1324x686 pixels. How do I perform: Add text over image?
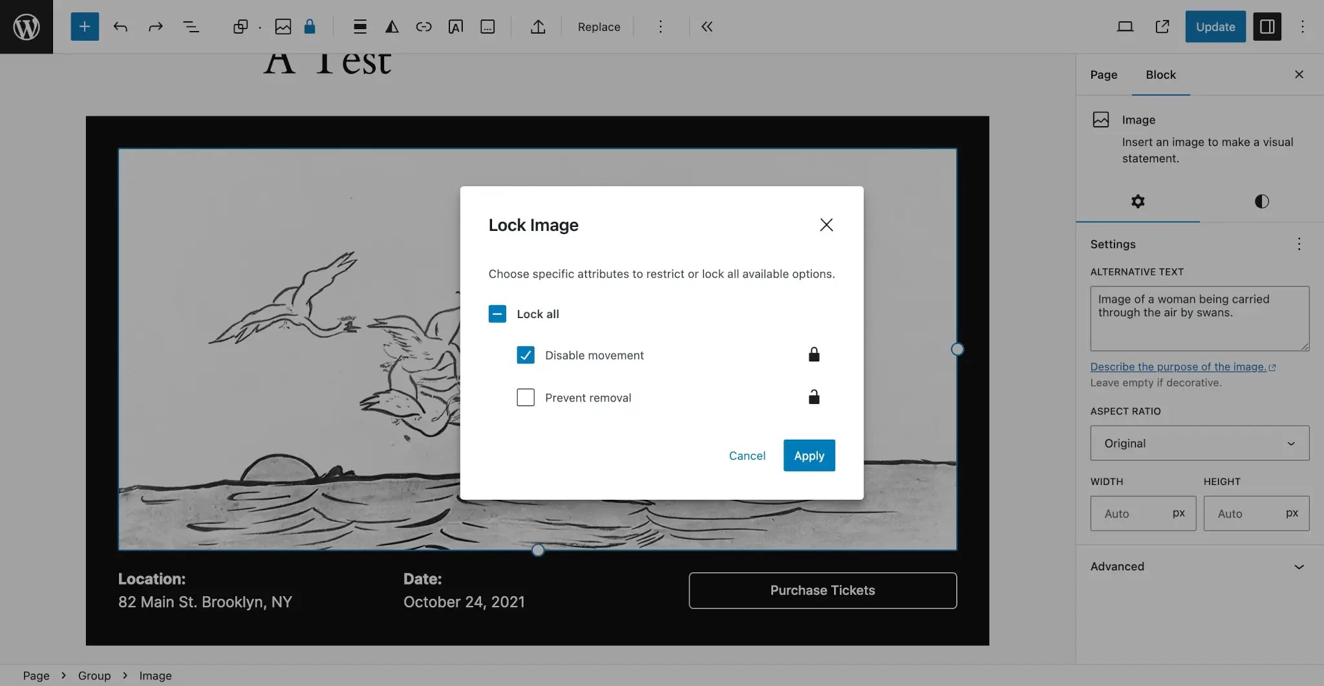pos(456,27)
